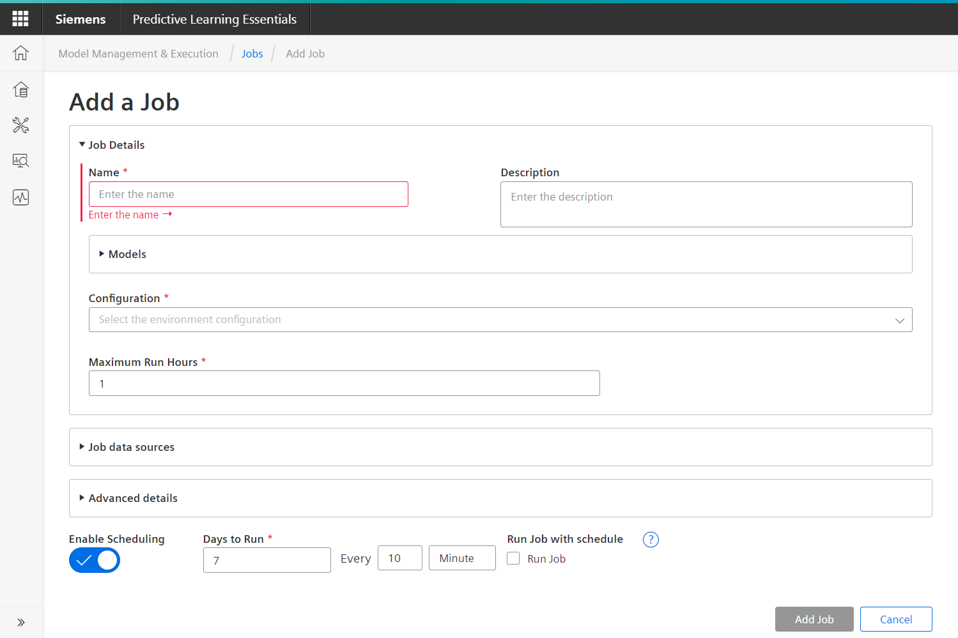Image resolution: width=958 pixels, height=638 pixels.
Task: Select Siemens in the top bar
Action: (x=81, y=19)
